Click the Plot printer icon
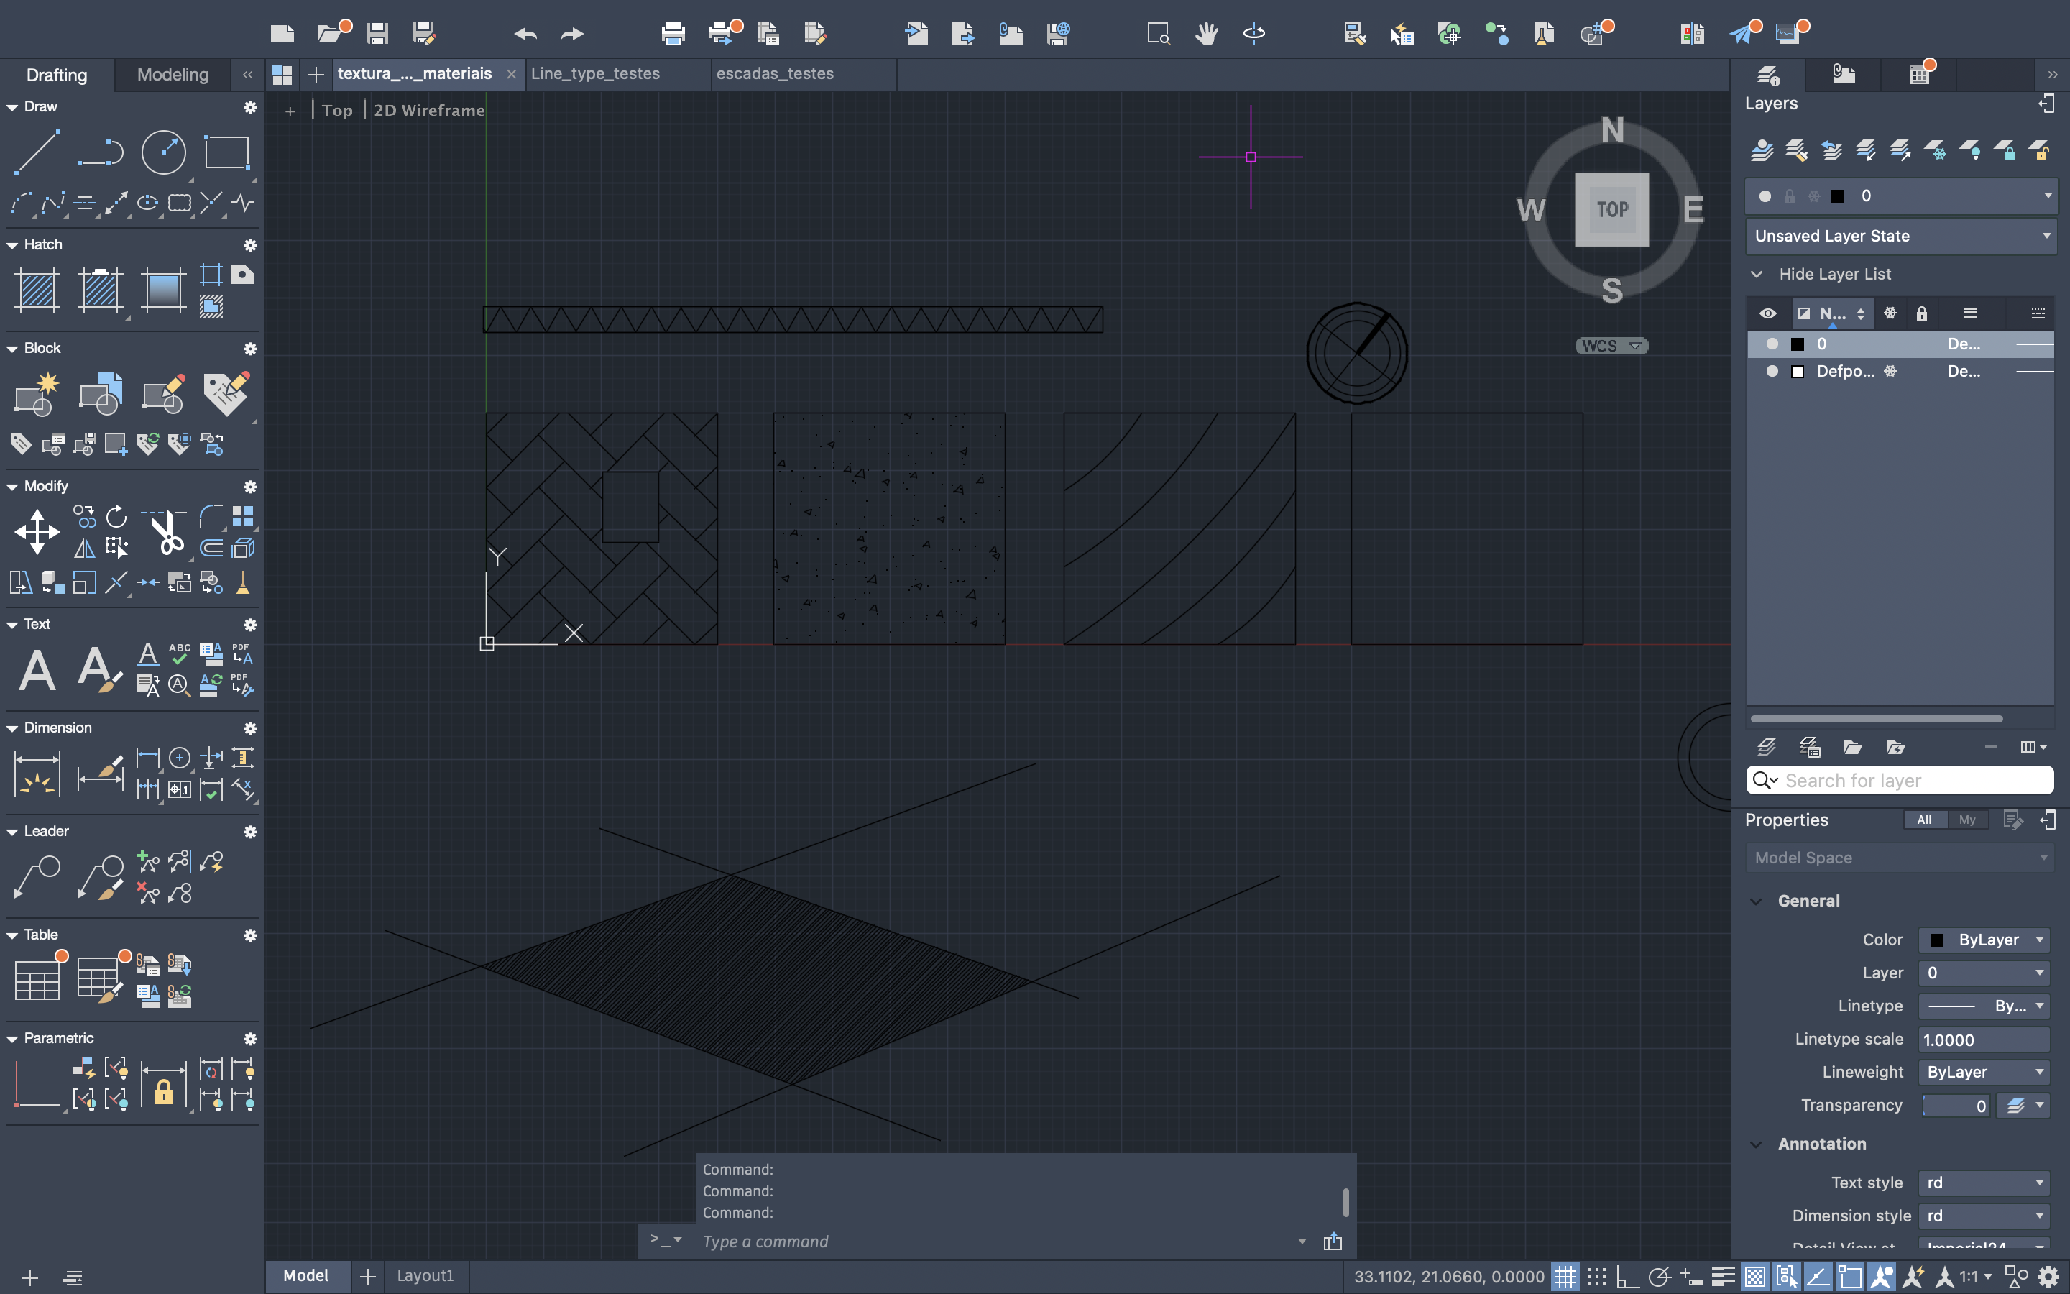The image size is (2070, 1294). [x=672, y=33]
